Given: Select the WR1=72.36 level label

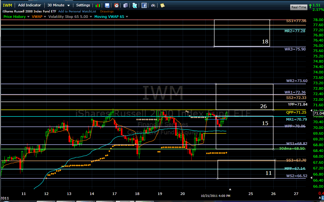Looking at the screenshot, I should (x=295, y=93).
